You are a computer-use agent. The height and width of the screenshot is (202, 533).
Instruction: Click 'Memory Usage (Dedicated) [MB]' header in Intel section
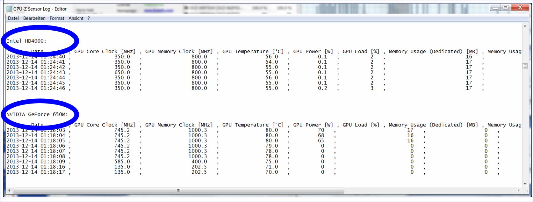[433, 51]
